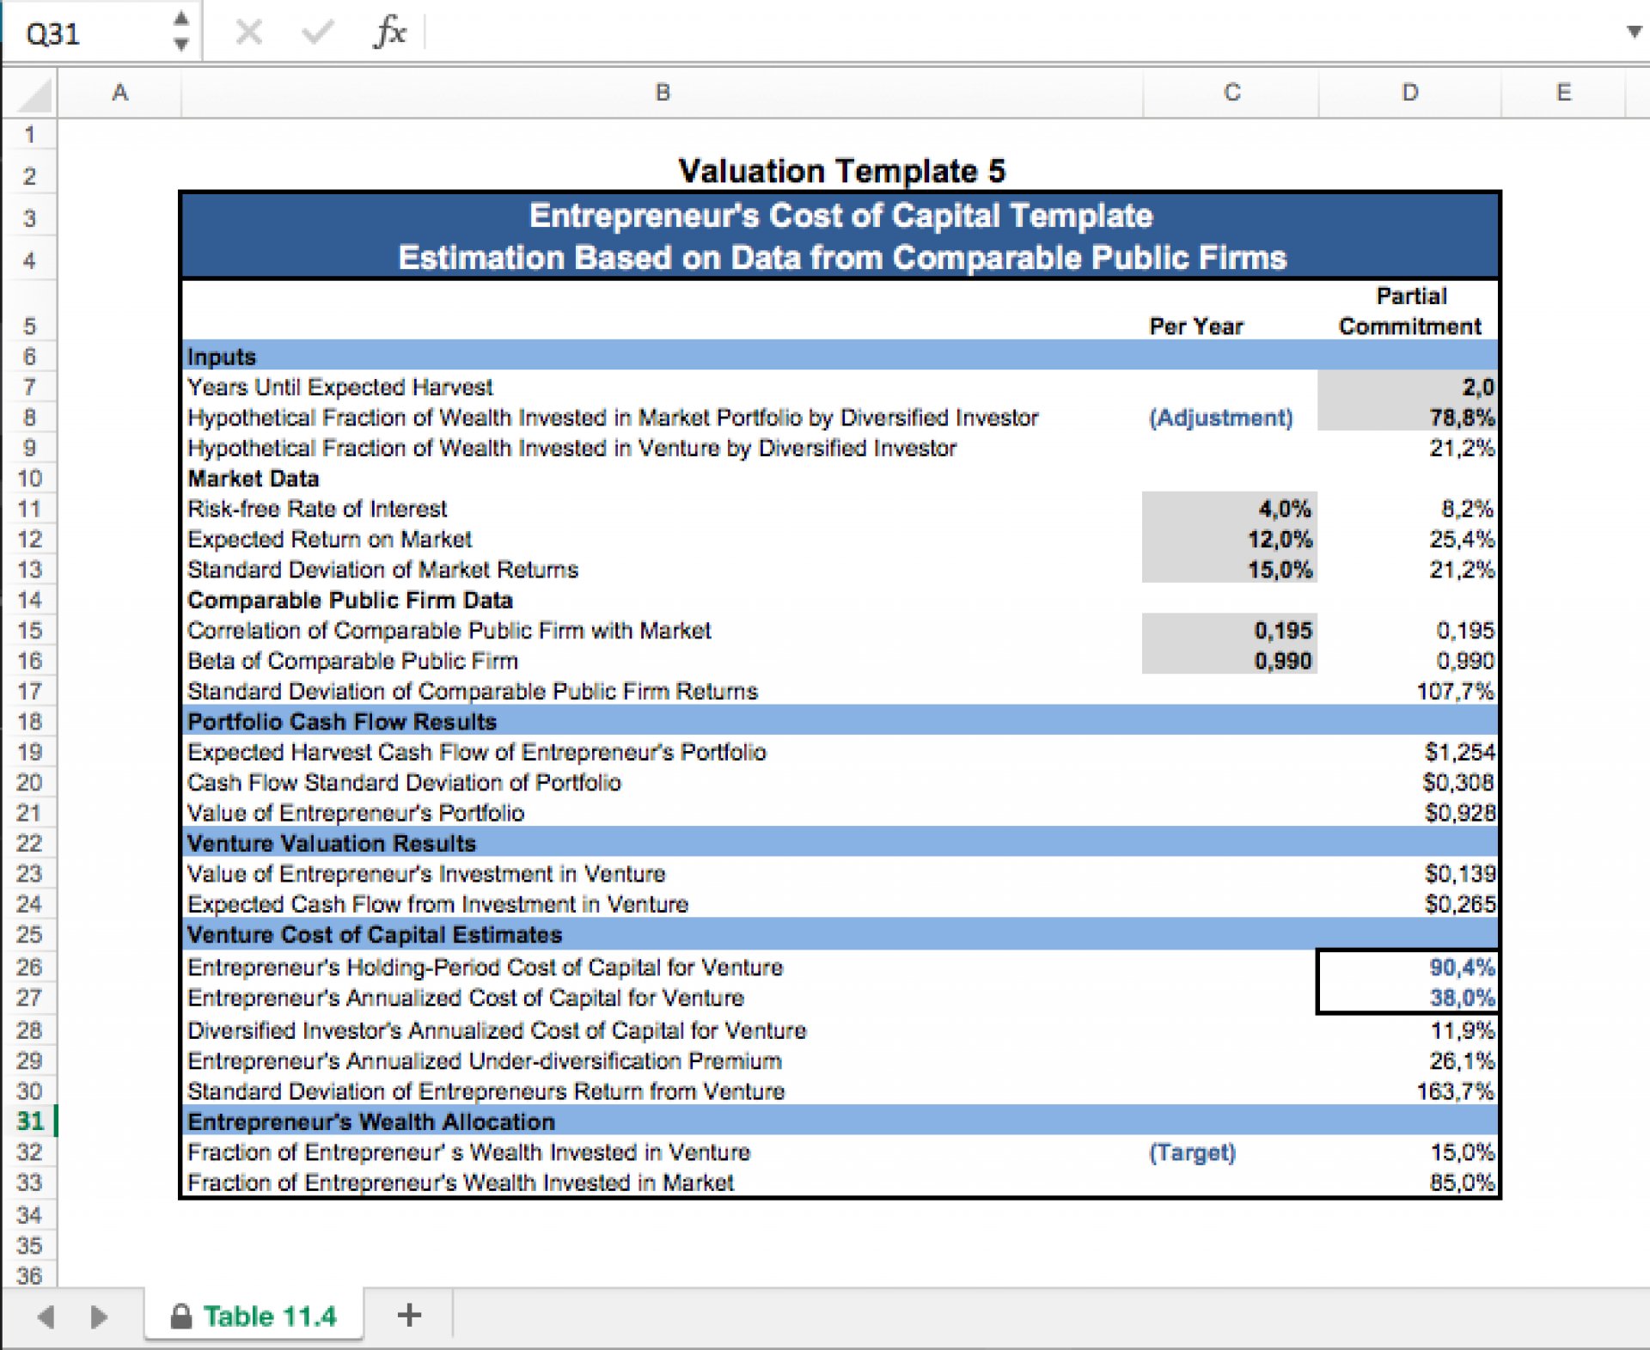
Task: Click the (Adjustment) label cell
Action: [1221, 418]
